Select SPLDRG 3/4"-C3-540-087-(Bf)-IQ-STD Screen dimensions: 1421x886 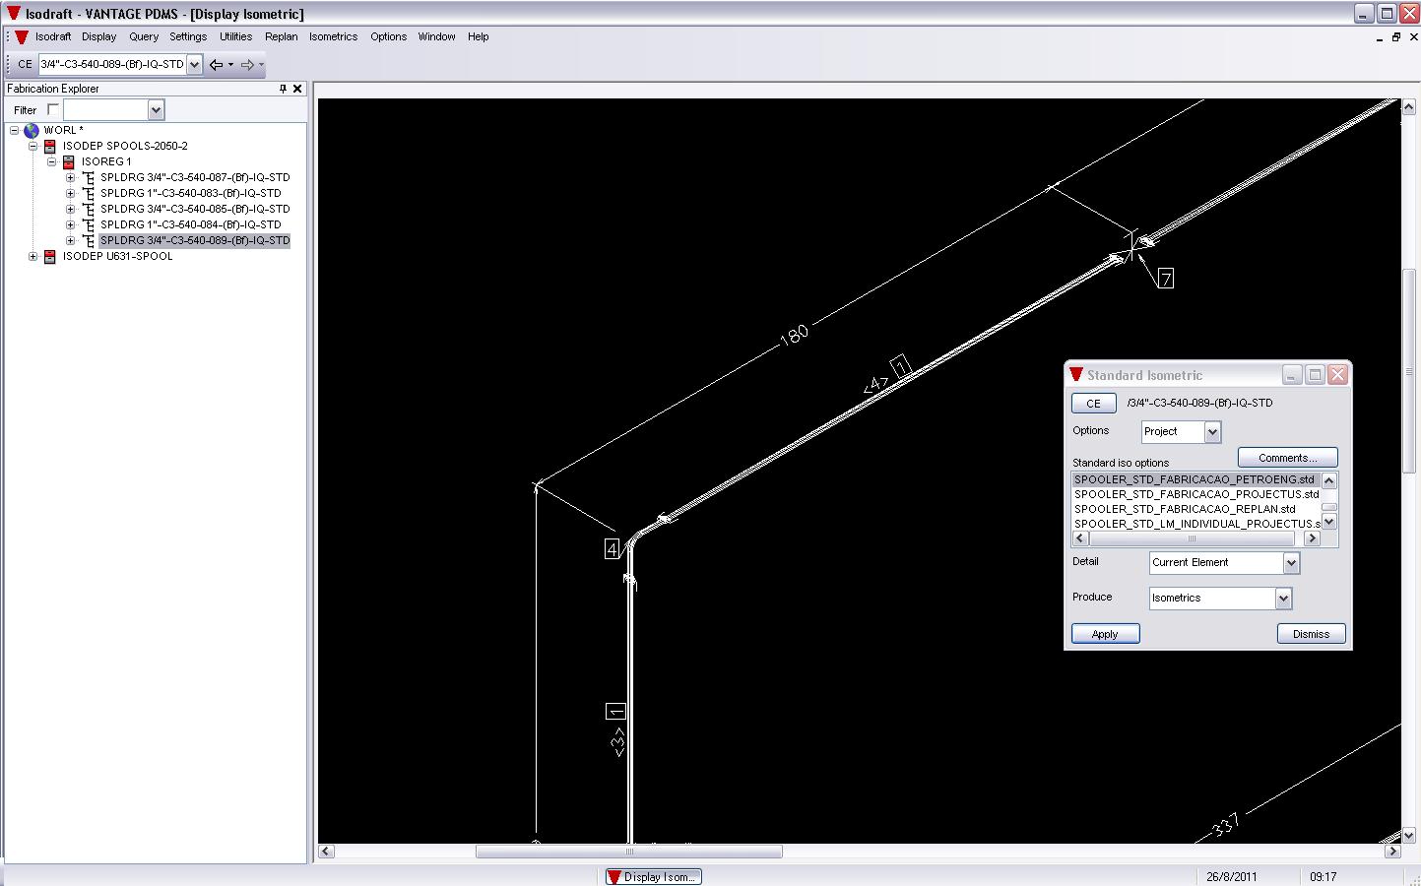[x=195, y=177]
